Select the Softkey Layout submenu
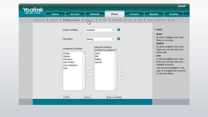 pos(71,20)
